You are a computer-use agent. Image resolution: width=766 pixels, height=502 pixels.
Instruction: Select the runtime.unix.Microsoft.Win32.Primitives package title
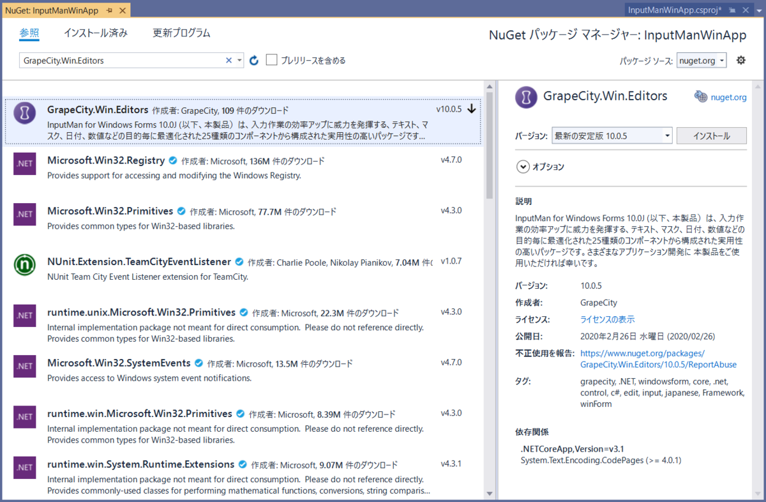[141, 312]
